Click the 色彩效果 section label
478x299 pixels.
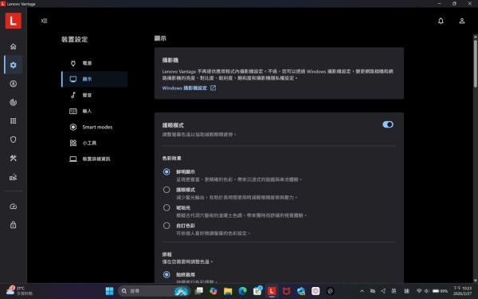click(171, 159)
